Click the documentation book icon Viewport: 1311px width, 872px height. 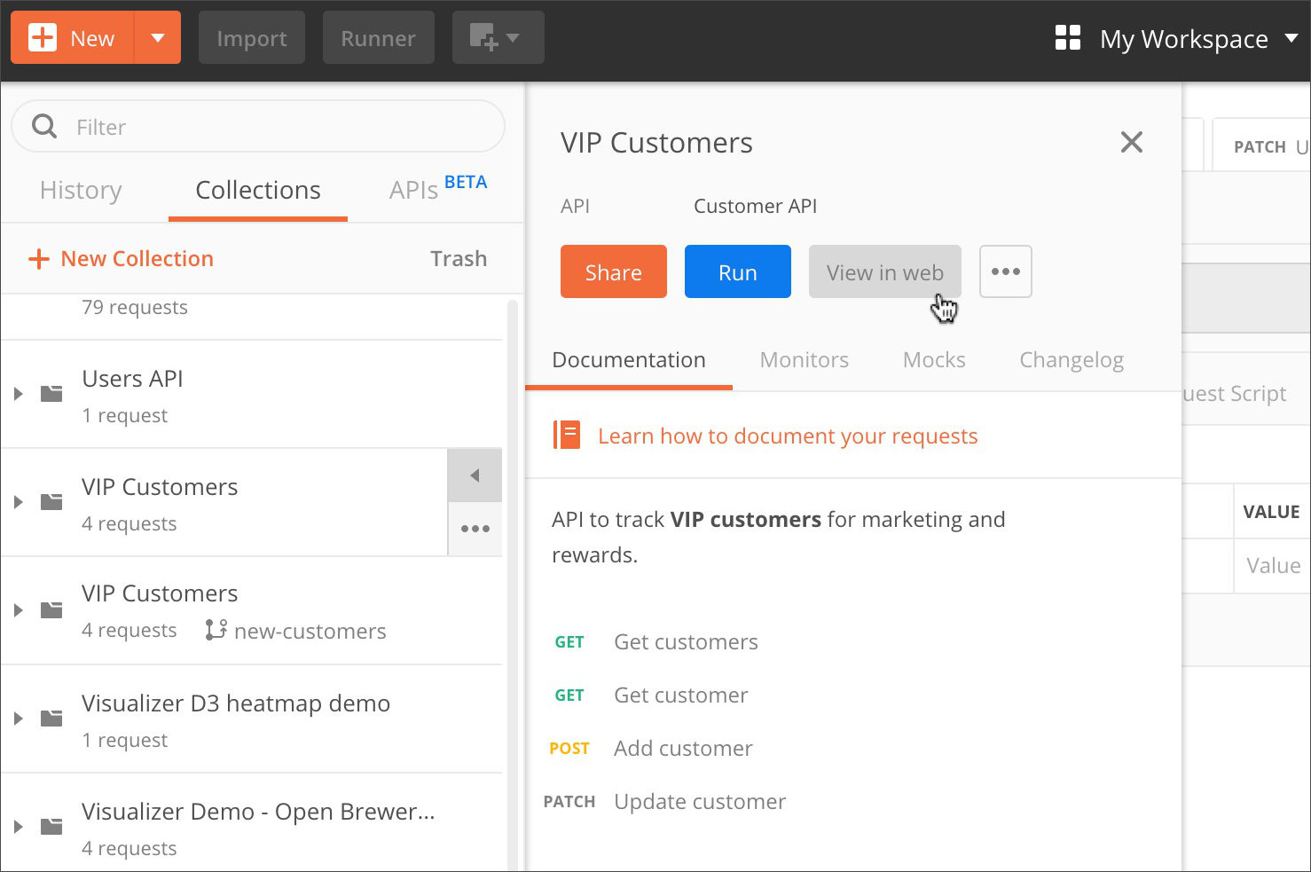(567, 435)
